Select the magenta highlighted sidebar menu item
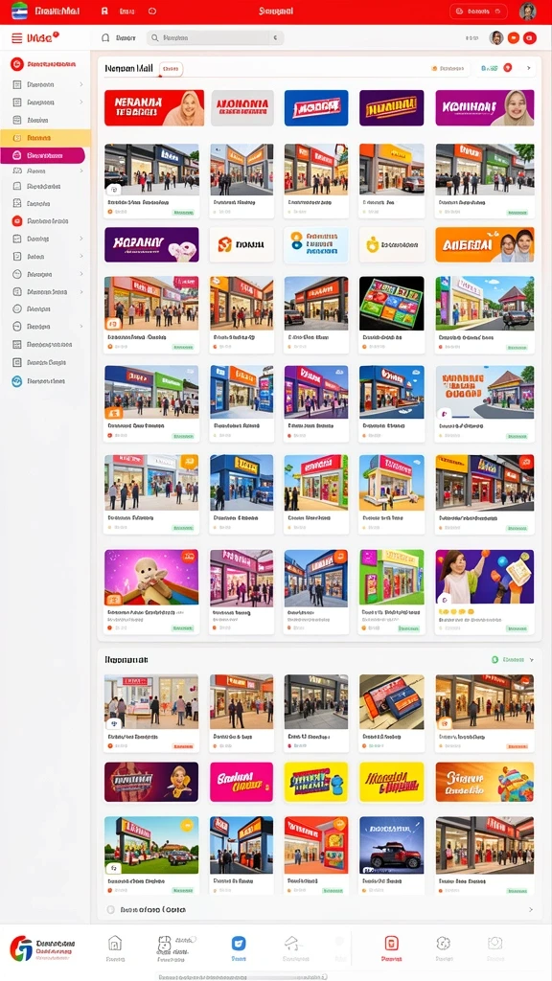Viewport: 552px width, 981px height. pos(42,155)
